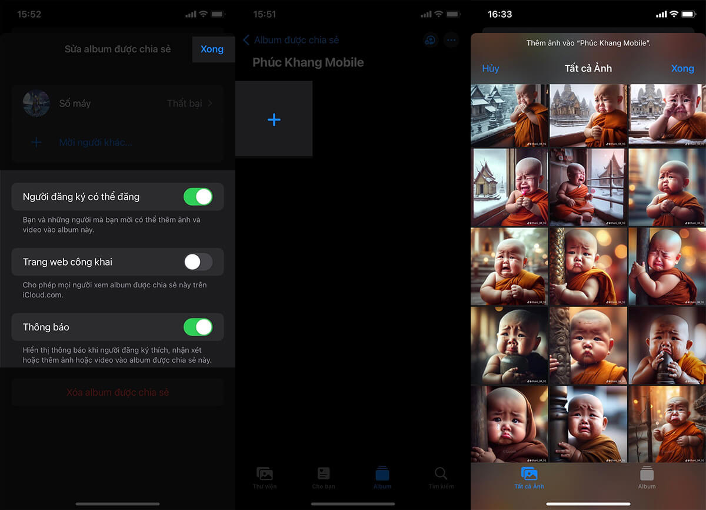Switch to the Album tab in photo picker
Viewport: 706px width, 510px height.
[647, 478]
